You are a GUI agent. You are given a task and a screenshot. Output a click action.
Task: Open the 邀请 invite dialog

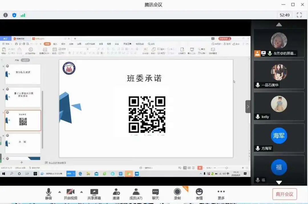pyautogui.click(x=116, y=194)
